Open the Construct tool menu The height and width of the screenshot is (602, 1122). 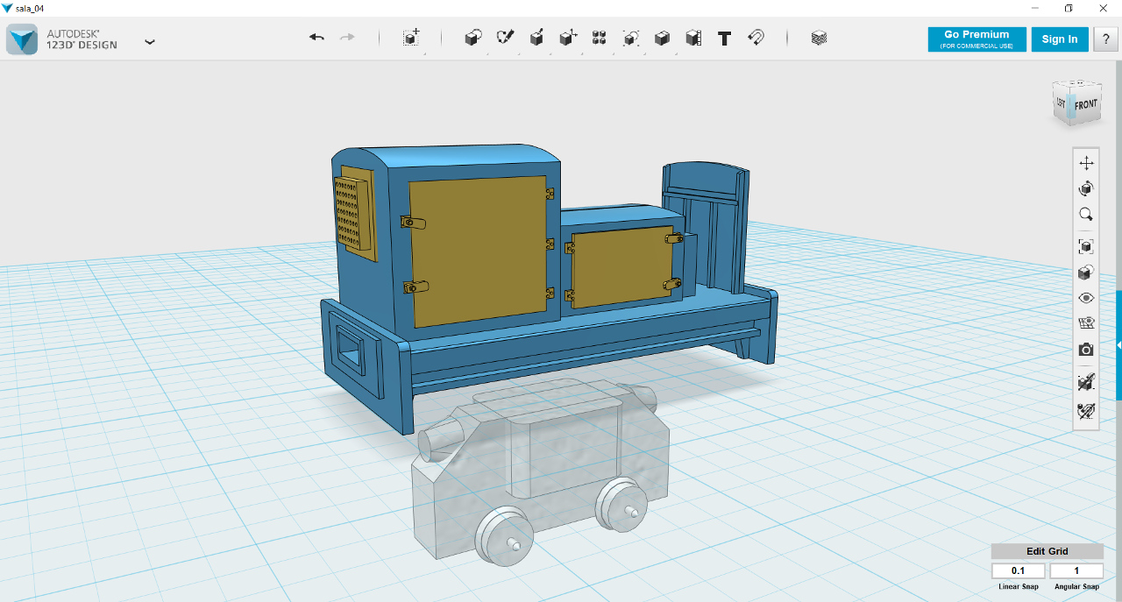coord(536,38)
